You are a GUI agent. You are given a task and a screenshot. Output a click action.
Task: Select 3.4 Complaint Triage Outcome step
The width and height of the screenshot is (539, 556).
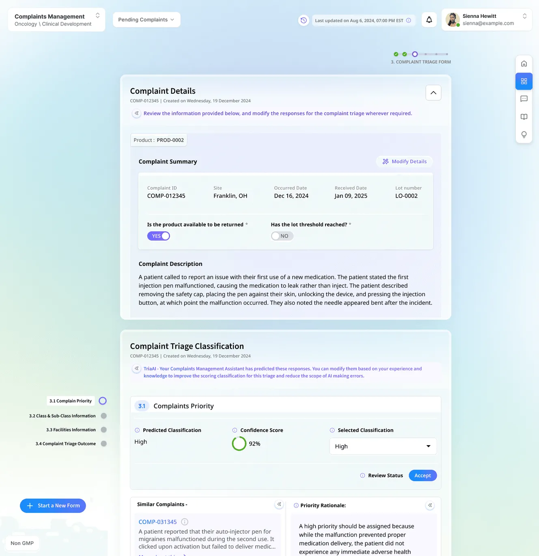tap(66, 444)
